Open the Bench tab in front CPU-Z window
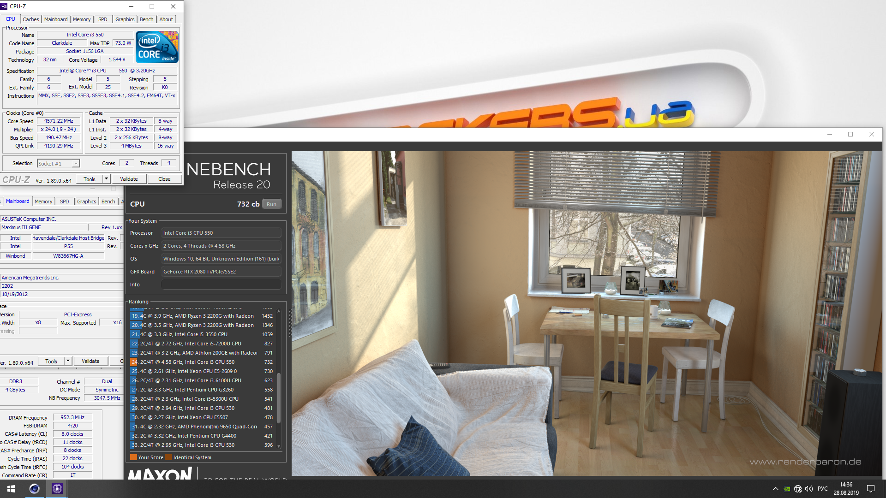886x498 pixels. click(x=147, y=19)
